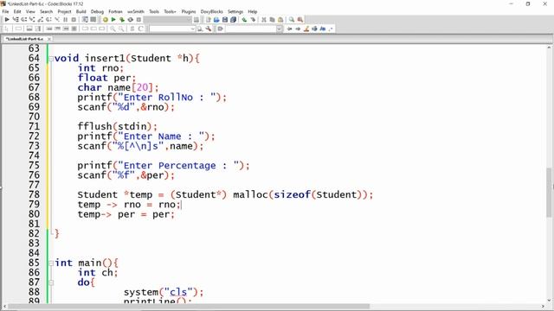Collapse the insert1 function fold marker

(x=51, y=59)
